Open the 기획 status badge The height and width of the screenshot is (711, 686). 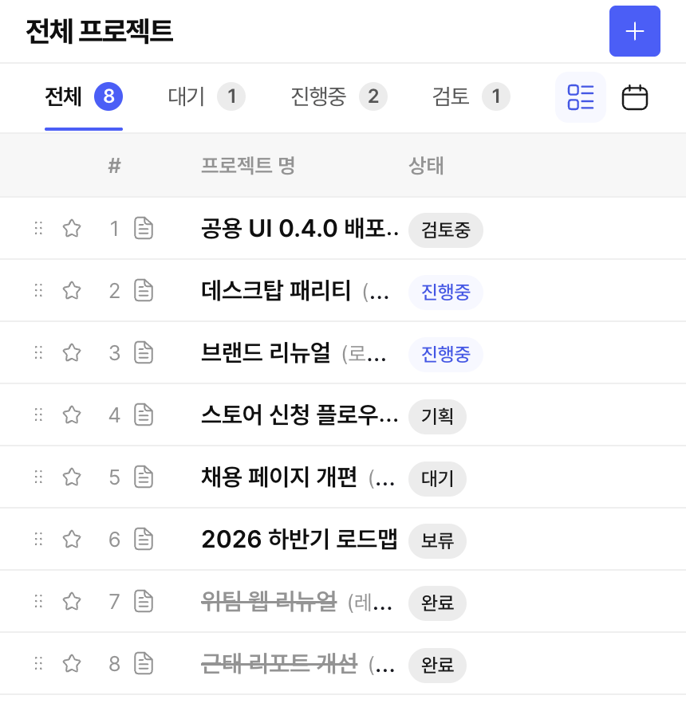pos(437,416)
